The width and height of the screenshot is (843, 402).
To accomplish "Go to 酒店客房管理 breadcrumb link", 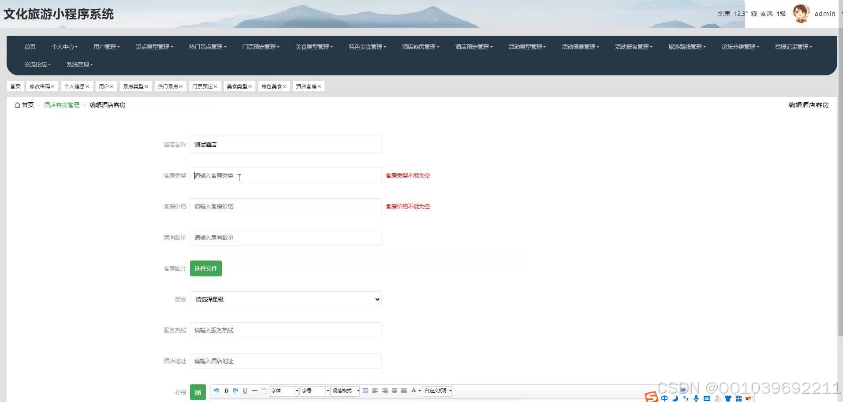I will [x=62, y=105].
